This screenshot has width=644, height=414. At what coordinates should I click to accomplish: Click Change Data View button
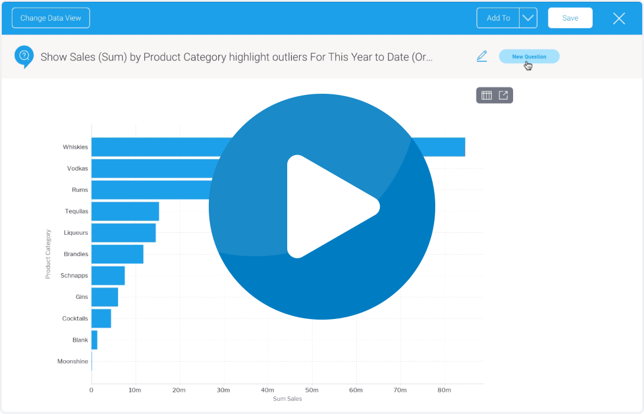[51, 18]
